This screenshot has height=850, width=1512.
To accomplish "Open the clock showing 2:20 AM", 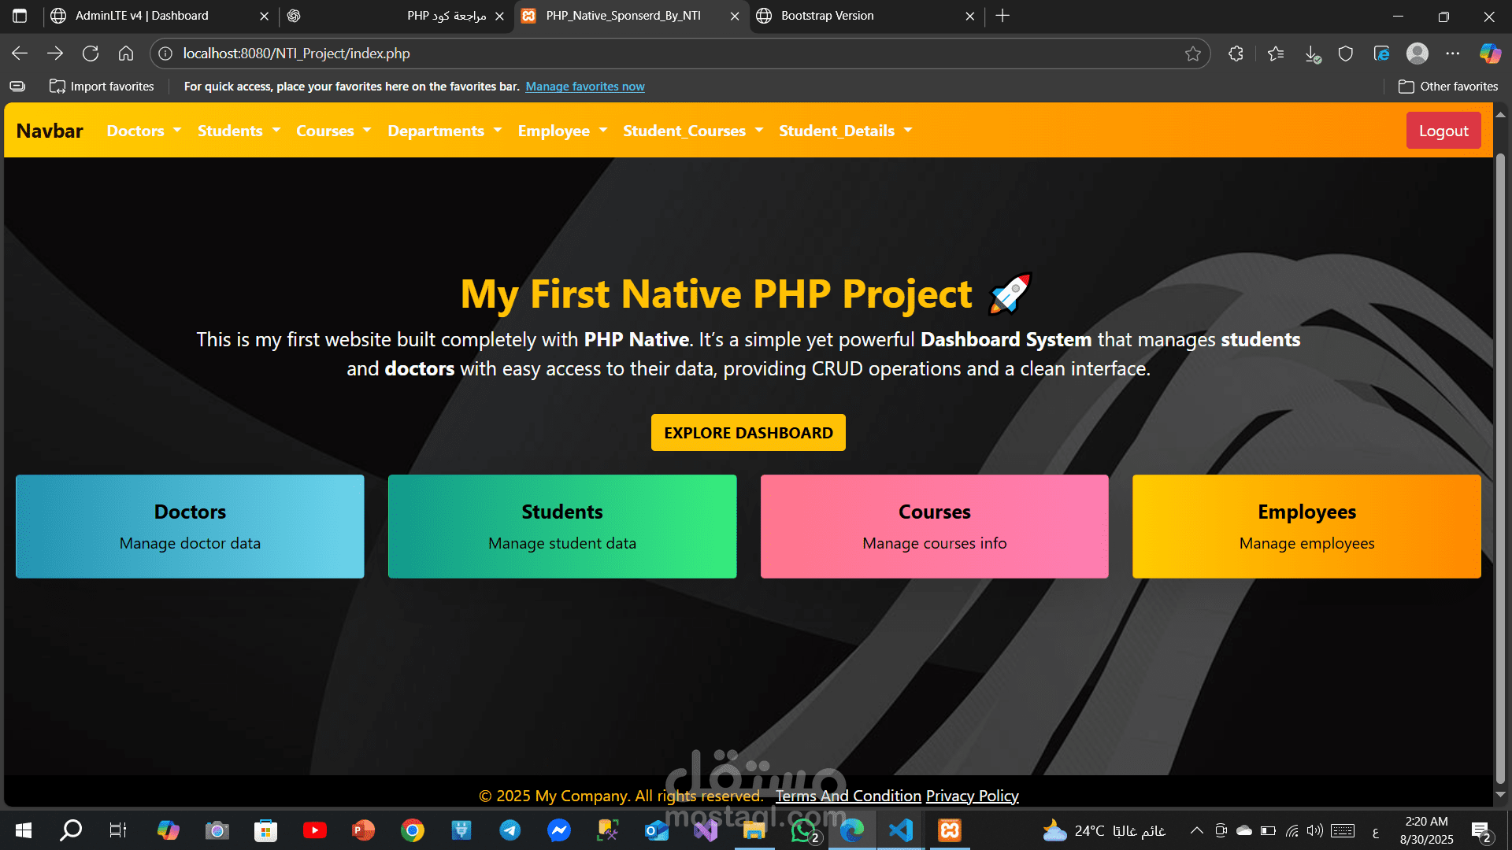I will pos(1426,830).
